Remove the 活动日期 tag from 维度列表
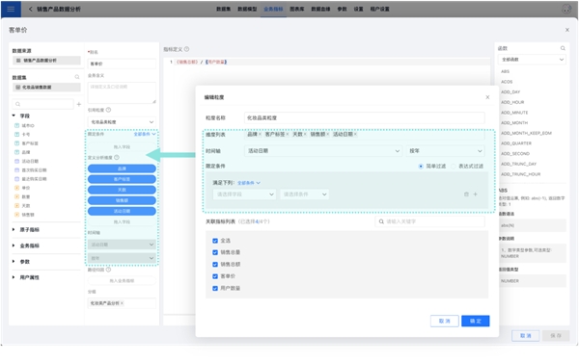The width and height of the screenshot is (579, 362). pyautogui.click(x=355, y=135)
